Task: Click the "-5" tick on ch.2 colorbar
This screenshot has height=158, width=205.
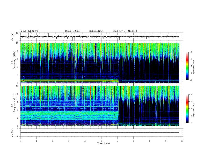Action: coord(191,109)
